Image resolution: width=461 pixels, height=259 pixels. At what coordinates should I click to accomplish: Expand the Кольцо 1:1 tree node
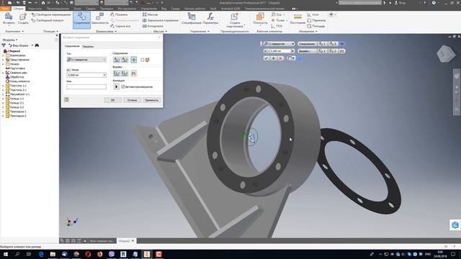pyautogui.click(x=3, y=99)
